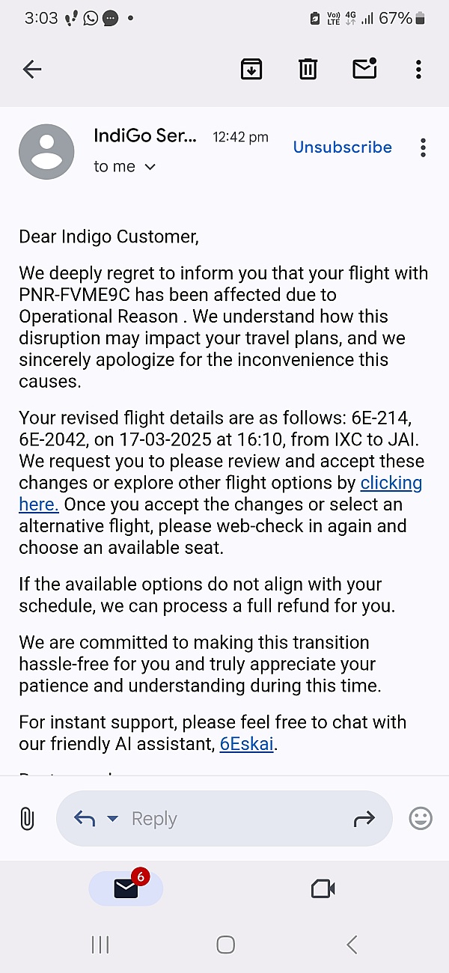Tap the sender profile avatar
Image resolution: width=449 pixels, height=973 pixels.
(46, 152)
